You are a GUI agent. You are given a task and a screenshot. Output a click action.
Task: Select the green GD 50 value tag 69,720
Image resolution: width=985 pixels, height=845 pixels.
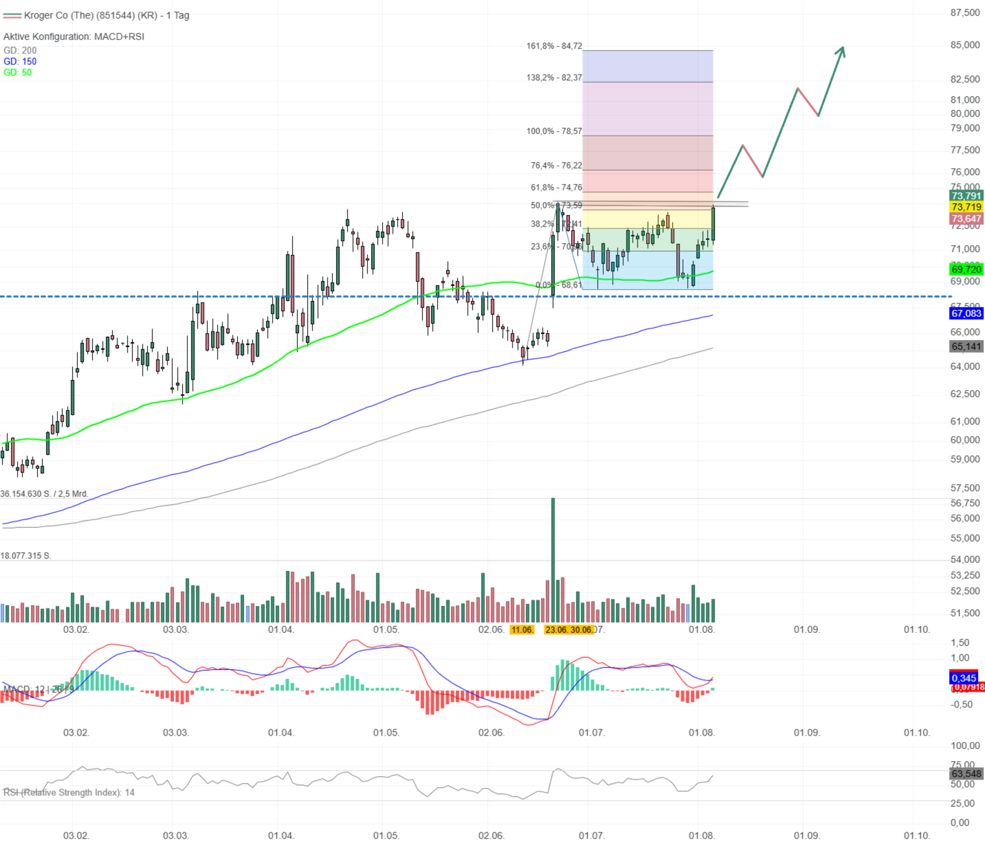pos(966,269)
